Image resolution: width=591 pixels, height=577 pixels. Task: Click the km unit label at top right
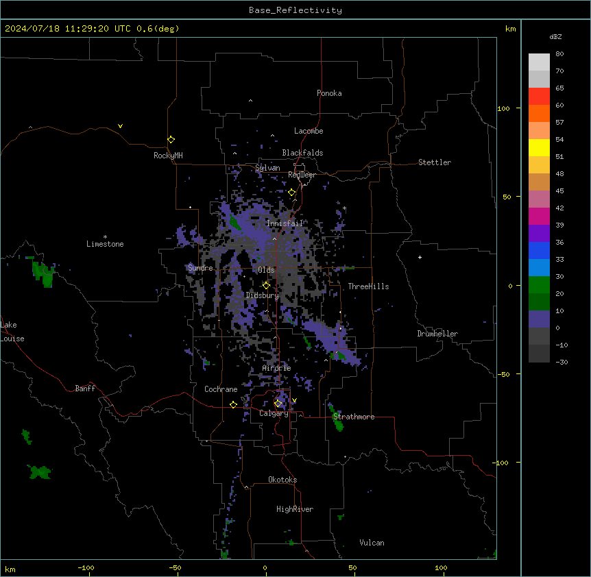(x=511, y=29)
